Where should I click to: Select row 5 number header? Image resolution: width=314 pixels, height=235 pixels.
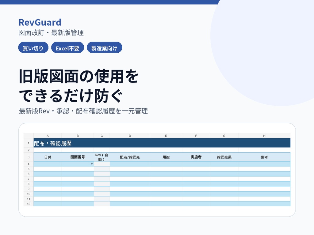pyautogui.click(x=29, y=169)
